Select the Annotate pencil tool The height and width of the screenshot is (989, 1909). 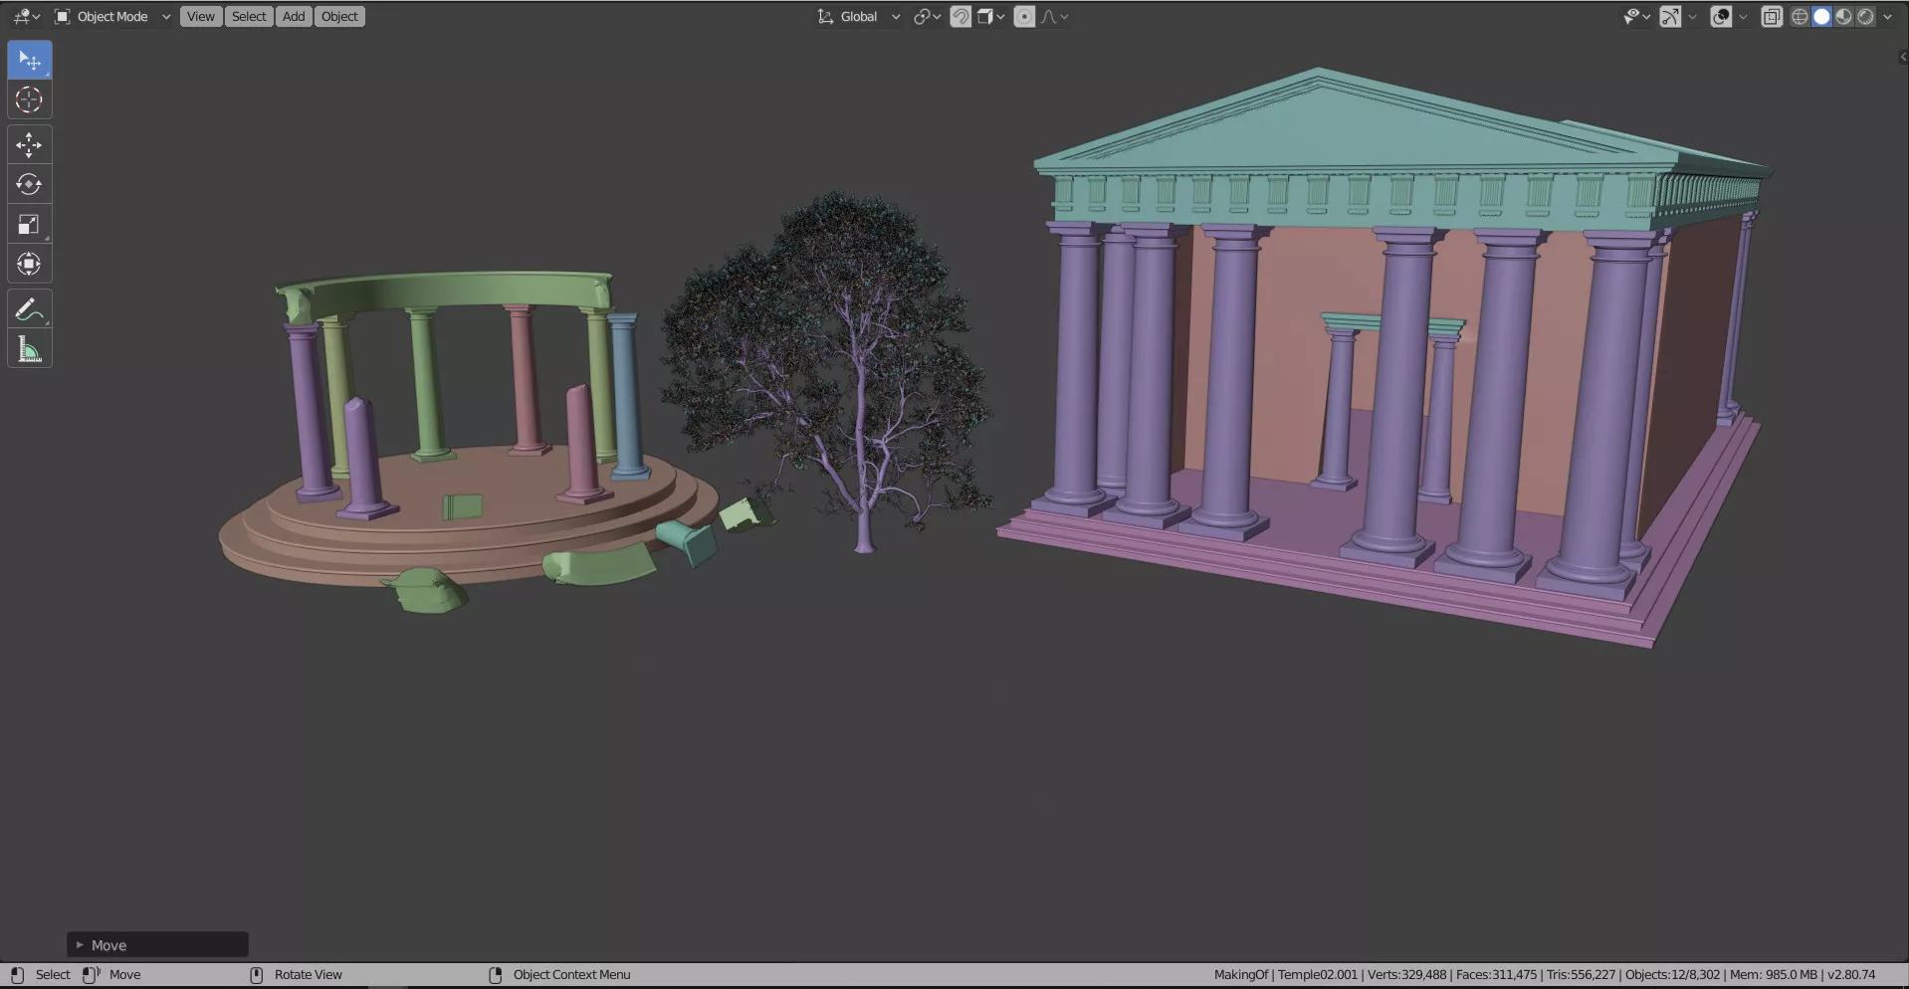pos(29,310)
